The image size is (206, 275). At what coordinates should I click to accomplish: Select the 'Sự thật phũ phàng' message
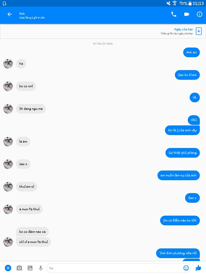pos(182,153)
